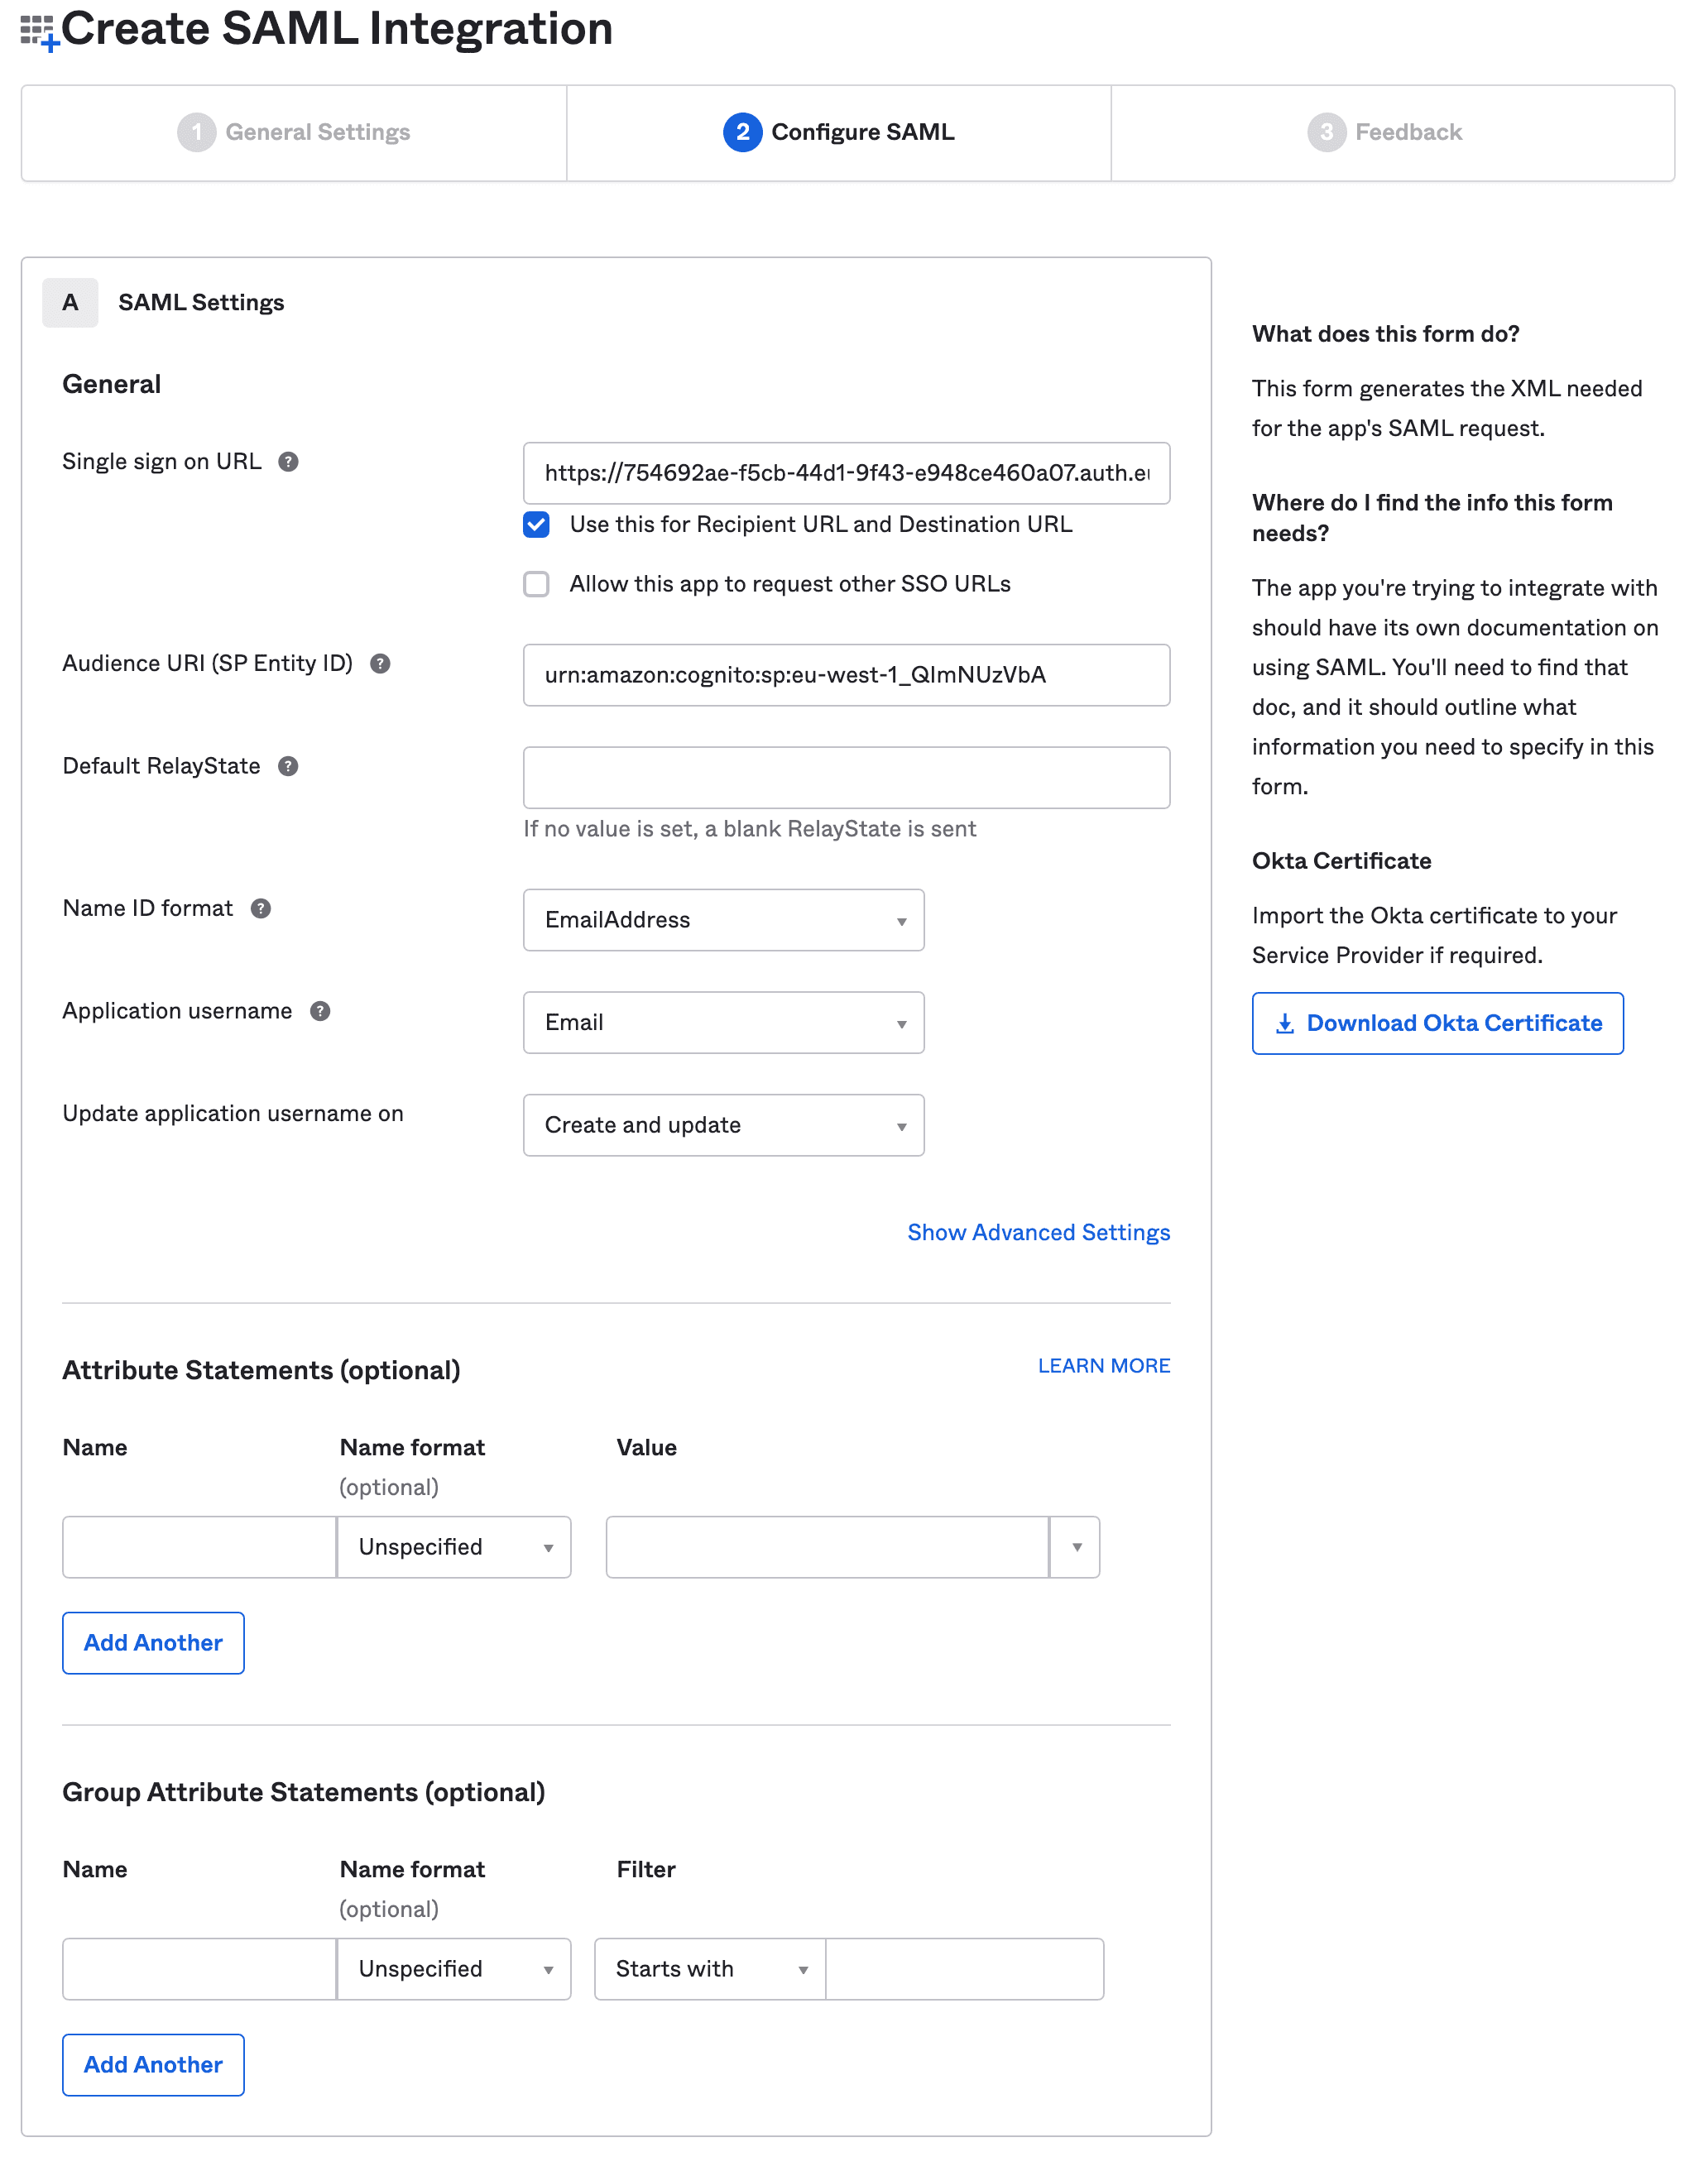Open the Starts with filter dropdown
The image size is (1708, 2171).
pos(710,1969)
